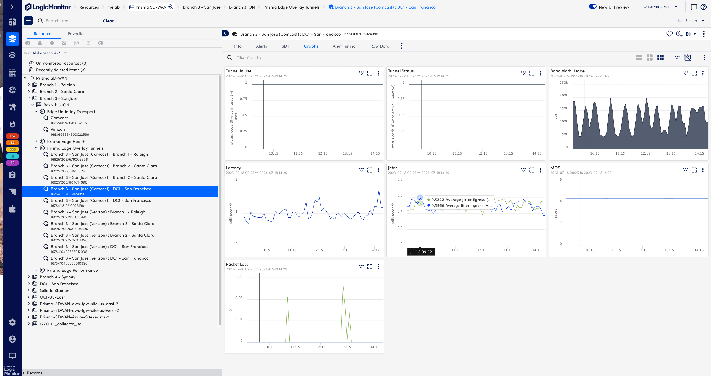Open the puzzle piece Modules icon
711x376 pixels.
(x=12, y=209)
